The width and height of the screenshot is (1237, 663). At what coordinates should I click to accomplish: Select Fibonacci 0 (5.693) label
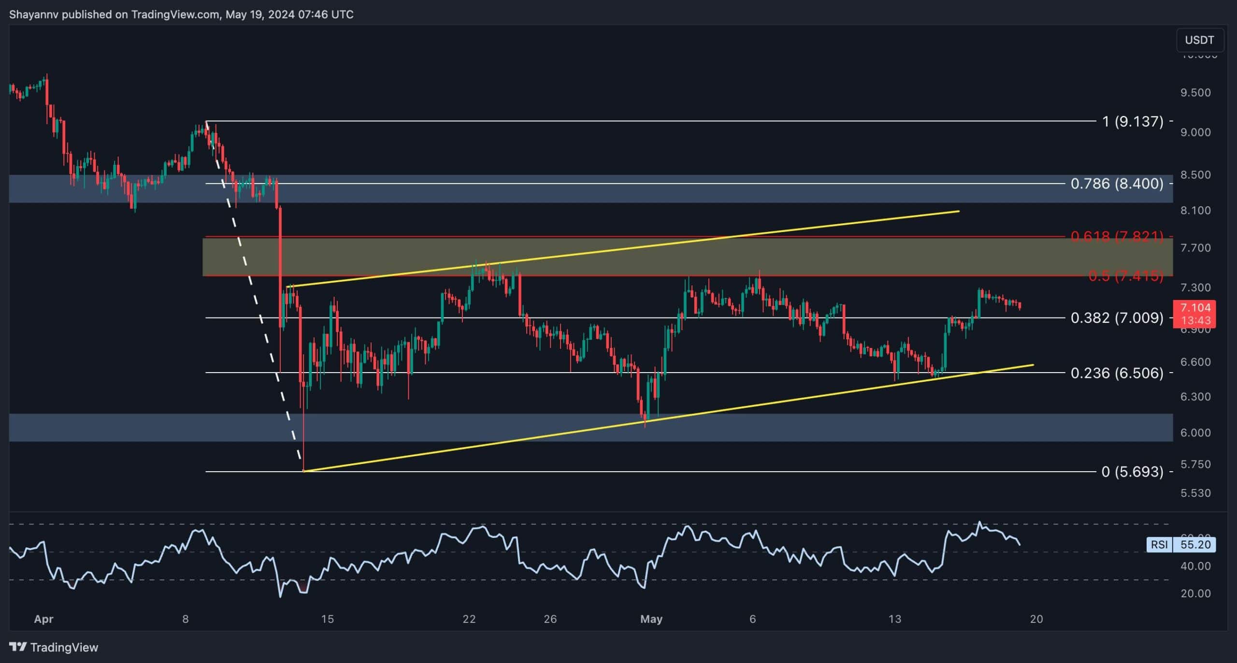click(x=1133, y=472)
